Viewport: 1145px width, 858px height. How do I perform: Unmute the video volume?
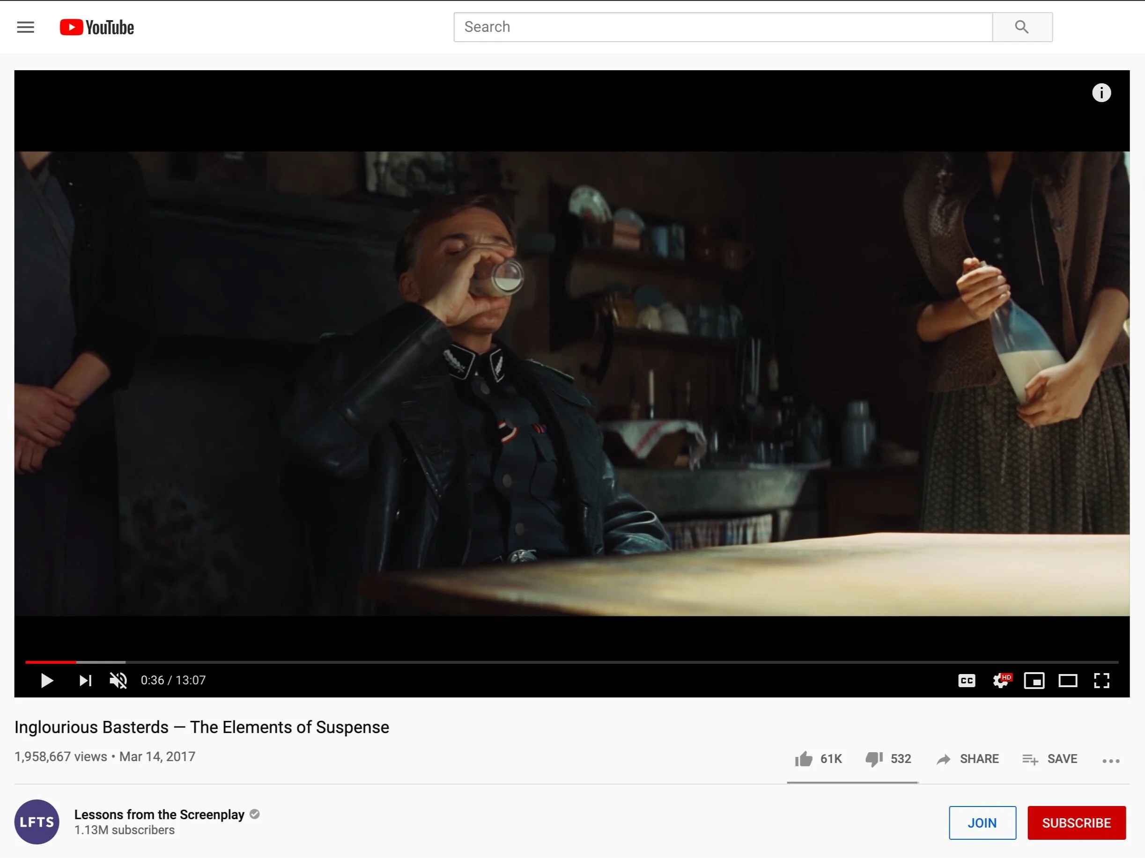click(x=118, y=681)
